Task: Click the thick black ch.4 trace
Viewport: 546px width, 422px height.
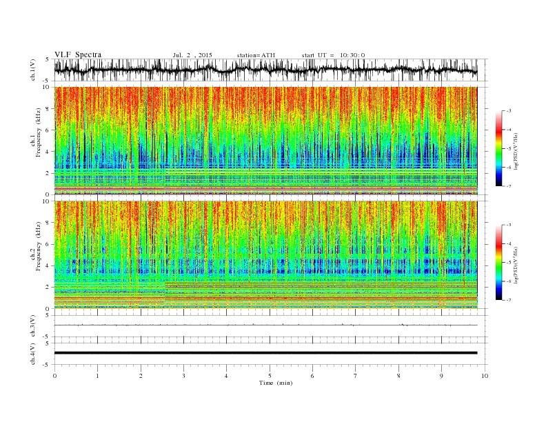Action: point(265,353)
